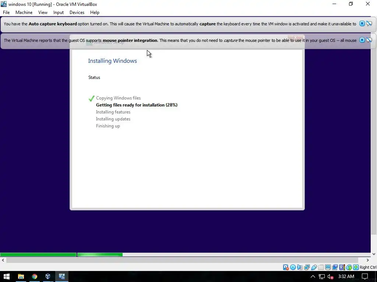The image size is (377, 282).
Task: Click the left arrow of horizontal scrollbar
Action: (3, 260)
